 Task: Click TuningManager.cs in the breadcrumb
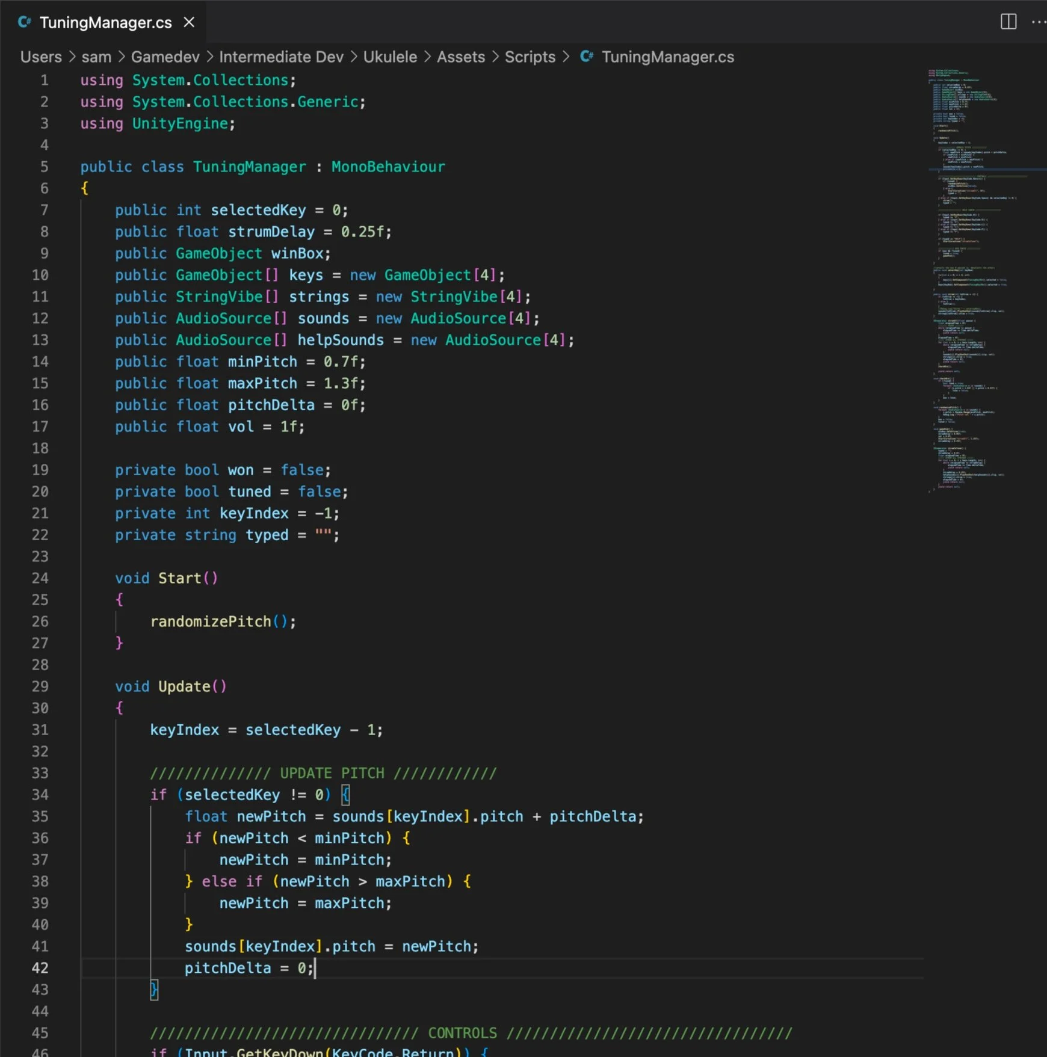(x=668, y=57)
